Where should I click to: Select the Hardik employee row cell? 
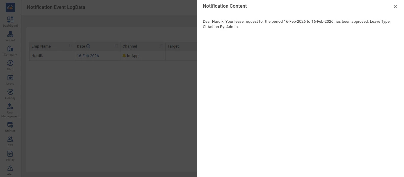37,56
